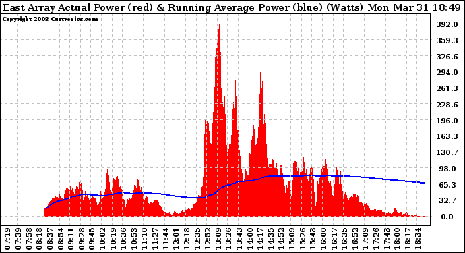Image resolution: width=465 pixels, height=253 pixels.
Task: Click the 17:43 time label
Action: click(x=387, y=239)
